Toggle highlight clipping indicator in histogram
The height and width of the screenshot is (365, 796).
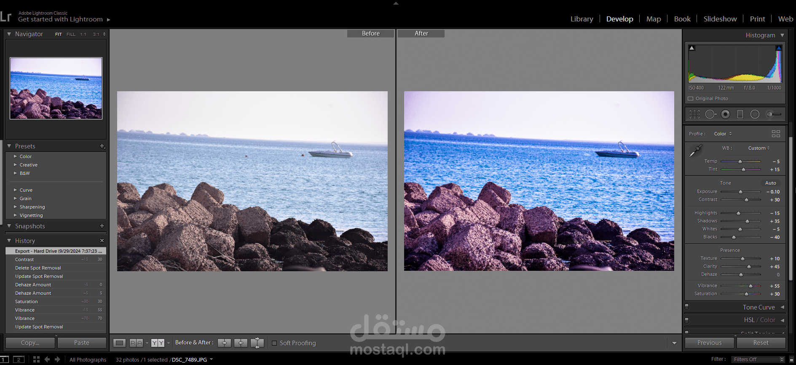pos(779,48)
